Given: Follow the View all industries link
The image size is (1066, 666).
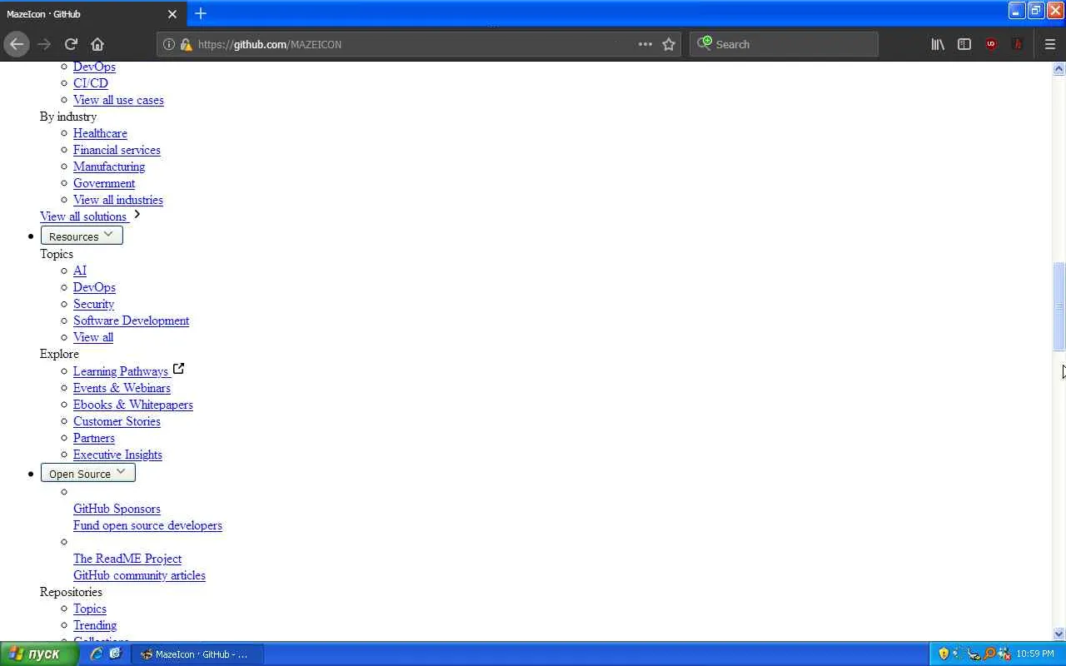Looking at the screenshot, I should 118,200.
